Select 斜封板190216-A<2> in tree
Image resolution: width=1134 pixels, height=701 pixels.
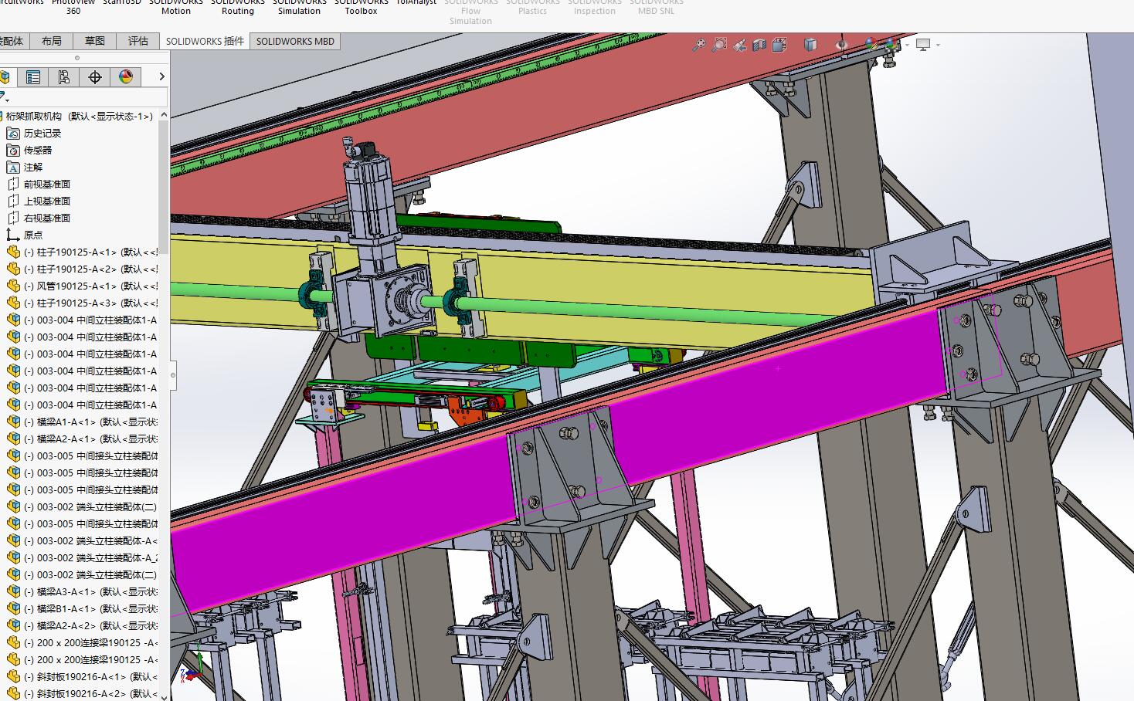(x=82, y=694)
